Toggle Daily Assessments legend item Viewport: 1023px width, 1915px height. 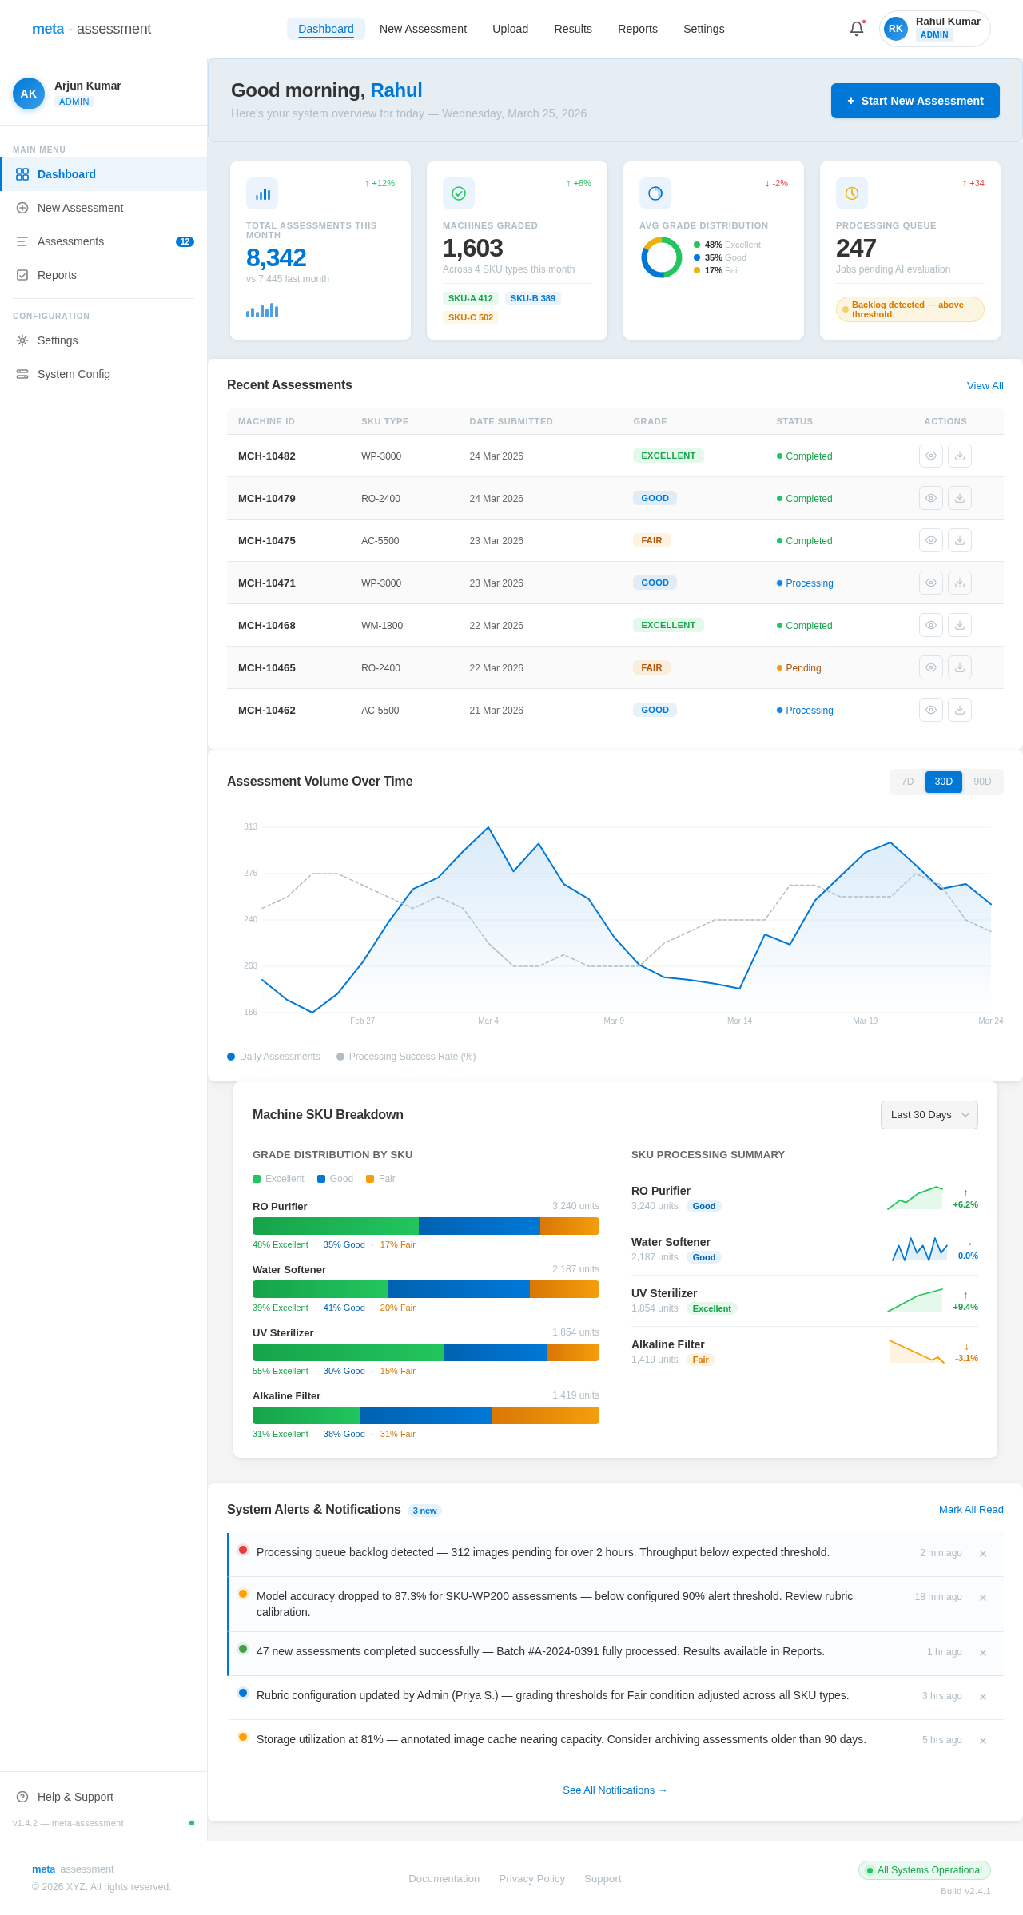pos(273,1057)
